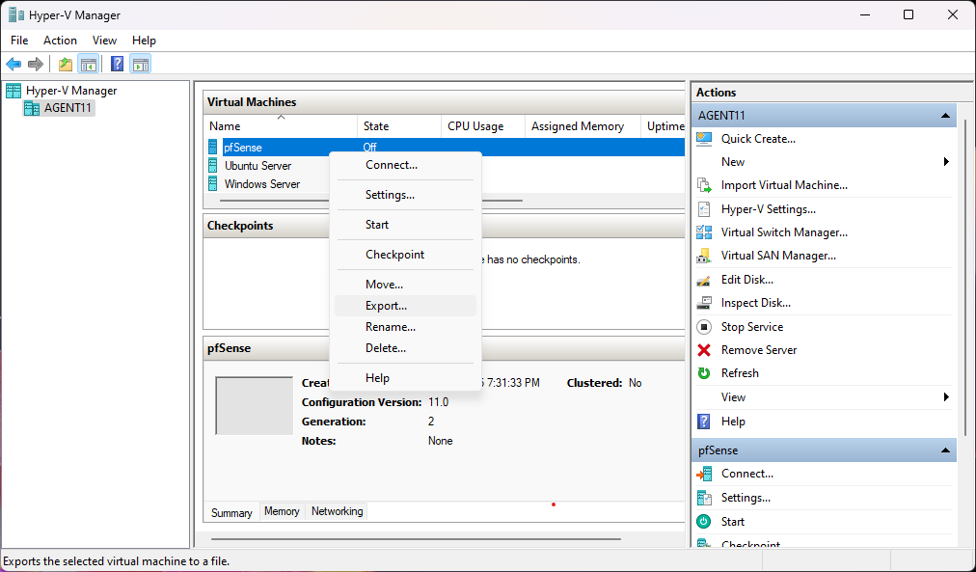Click the Import Virtual Machine icon
The width and height of the screenshot is (976, 572).
coord(704,185)
